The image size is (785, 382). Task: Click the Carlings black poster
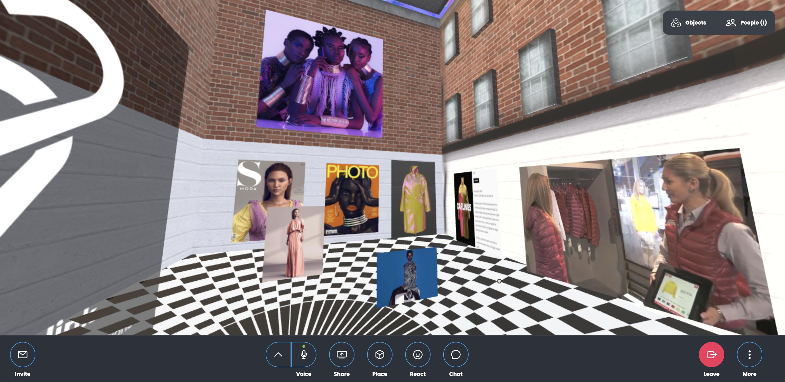464,208
